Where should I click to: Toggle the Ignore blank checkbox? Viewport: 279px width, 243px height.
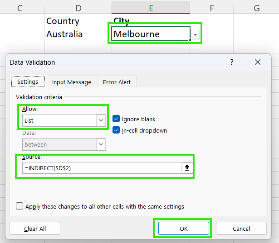(116, 119)
